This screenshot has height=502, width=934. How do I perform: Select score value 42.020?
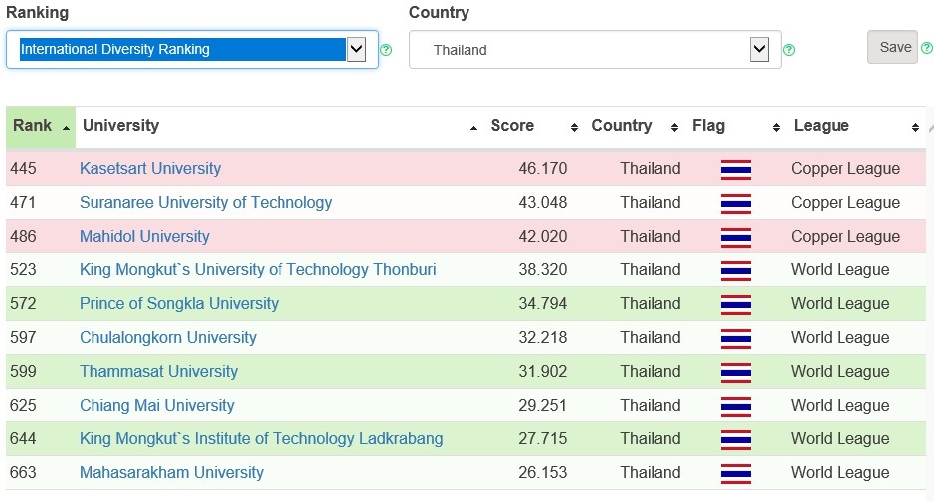[543, 237]
